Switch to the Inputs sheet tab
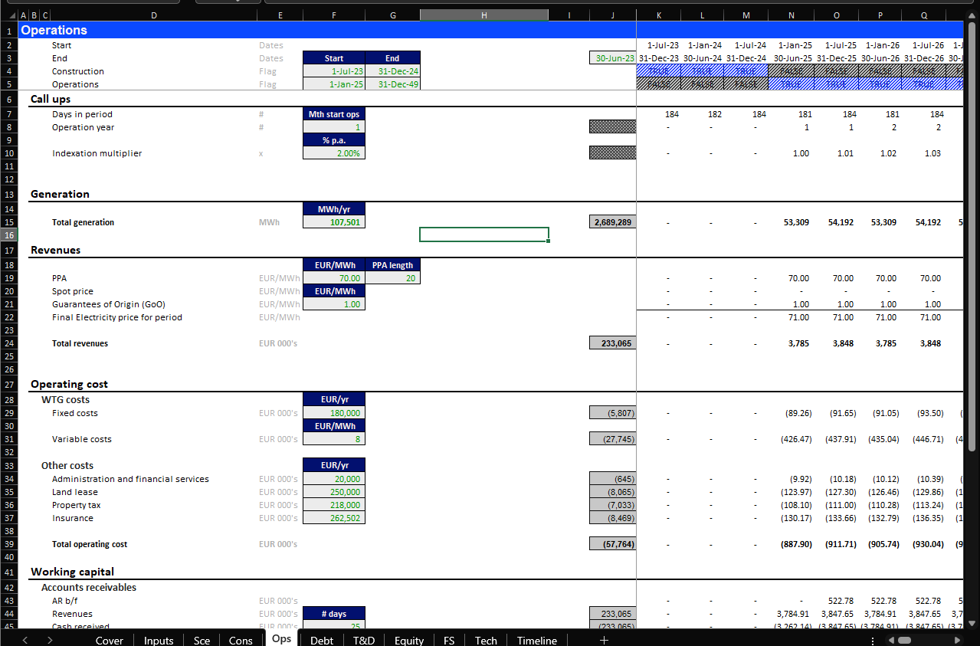The height and width of the screenshot is (646, 980). point(159,640)
